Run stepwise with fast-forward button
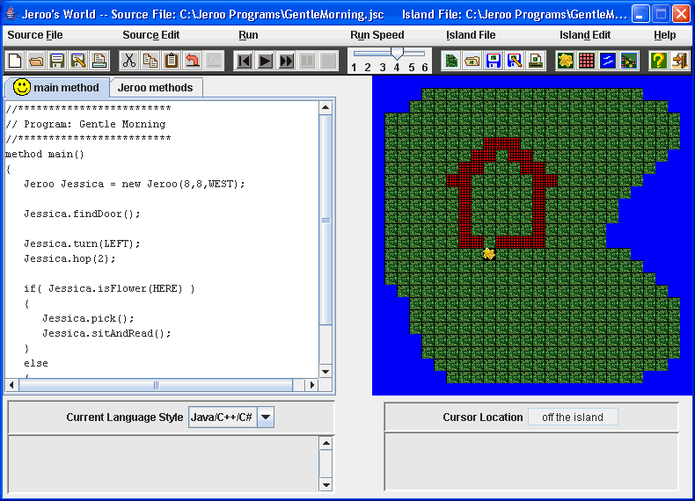695x501 pixels. click(x=286, y=61)
